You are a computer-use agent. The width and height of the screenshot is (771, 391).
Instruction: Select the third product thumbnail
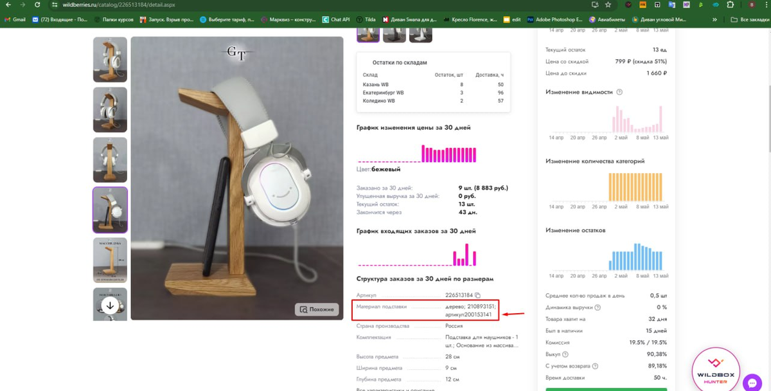point(110,160)
